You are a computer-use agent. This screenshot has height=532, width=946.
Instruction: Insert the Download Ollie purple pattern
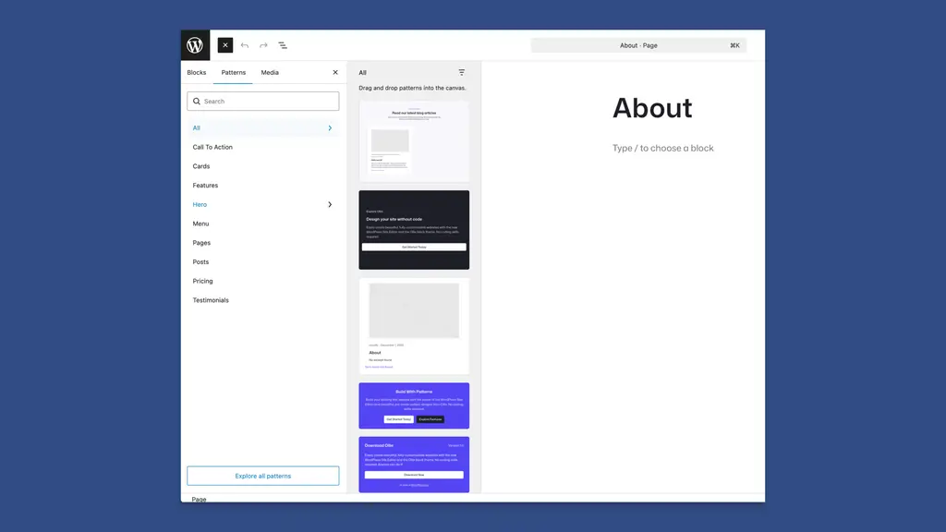tap(414, 465)
